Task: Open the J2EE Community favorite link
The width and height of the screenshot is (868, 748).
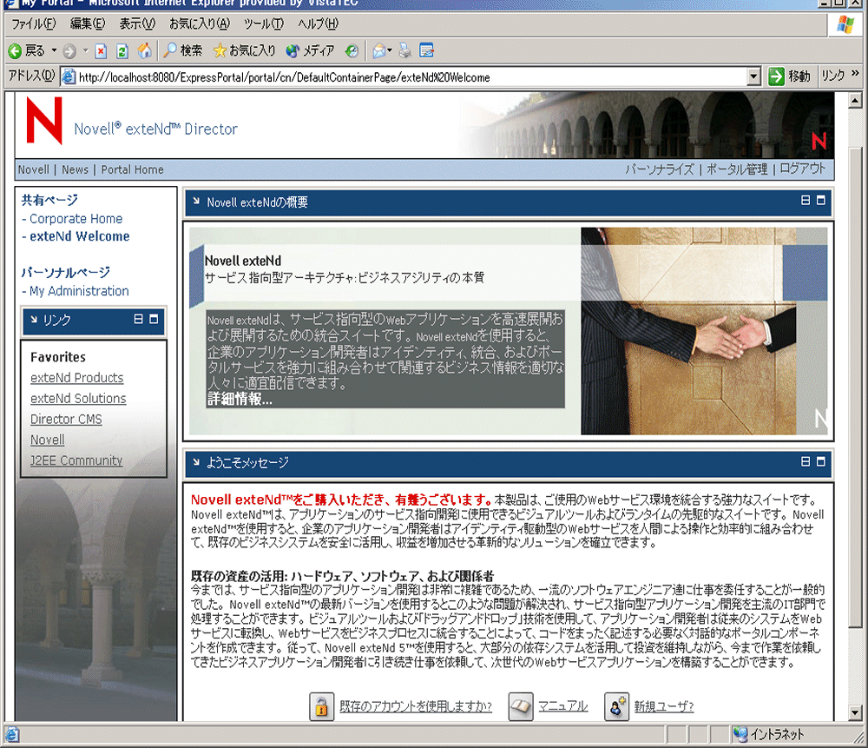Action: coord(76,460)
